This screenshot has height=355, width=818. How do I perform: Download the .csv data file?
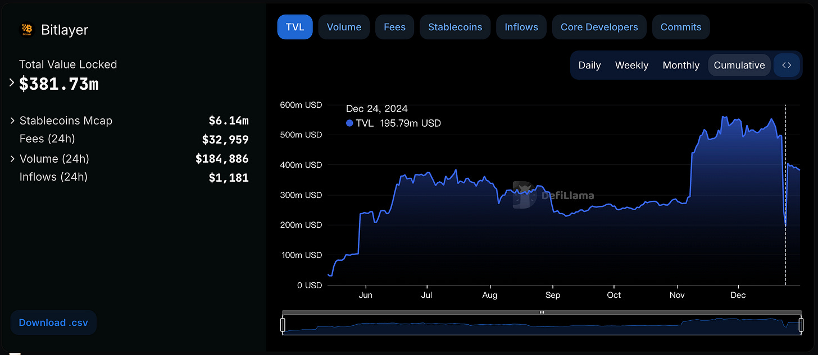click(53, 322)
